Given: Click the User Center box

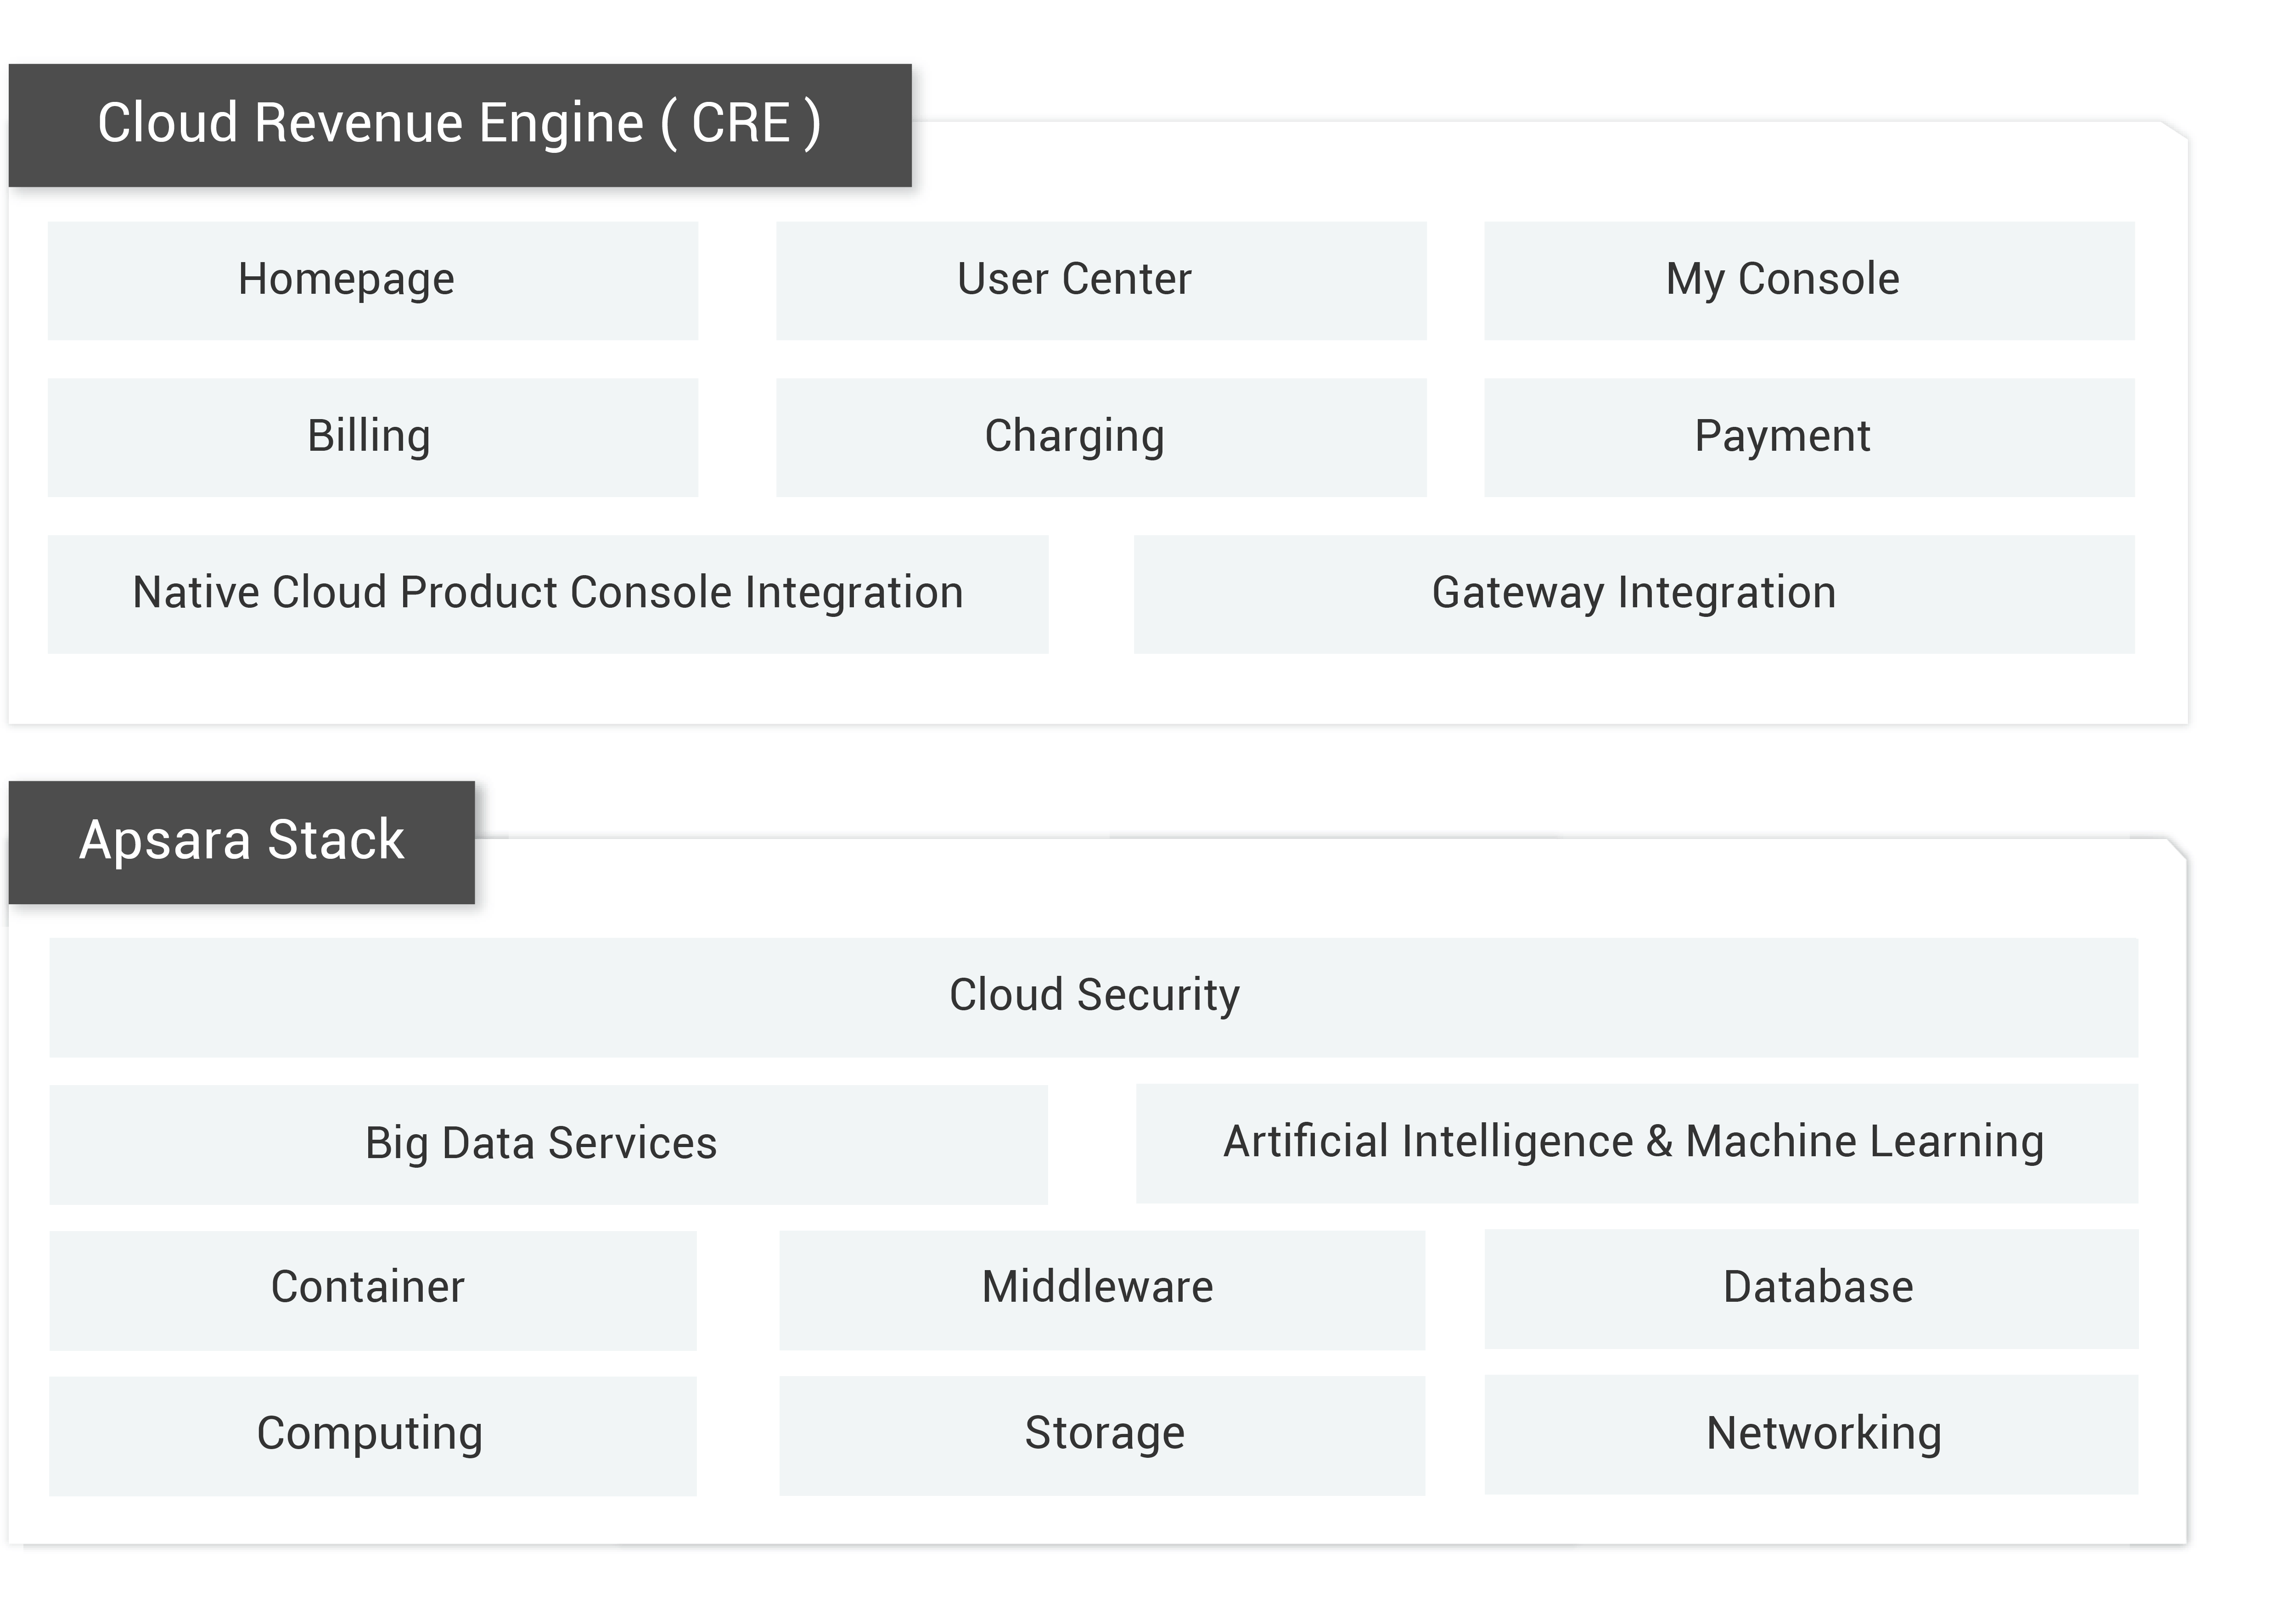Looking at the screenshot, I should [1100, 280].
